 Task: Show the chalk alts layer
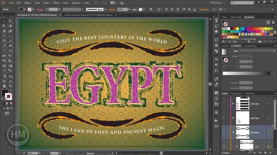pos(224,104)
